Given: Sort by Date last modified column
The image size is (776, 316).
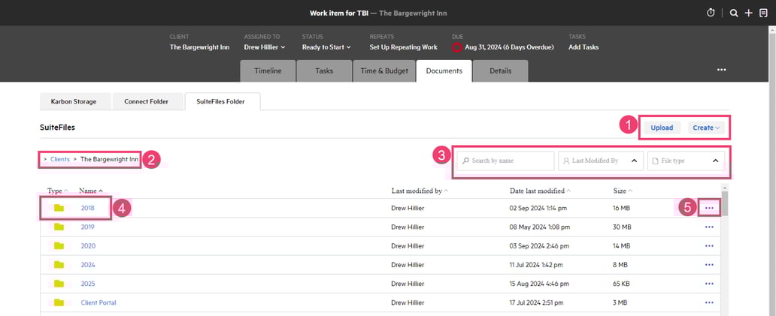Looking at the screenshot, I should tap(538, 191).
